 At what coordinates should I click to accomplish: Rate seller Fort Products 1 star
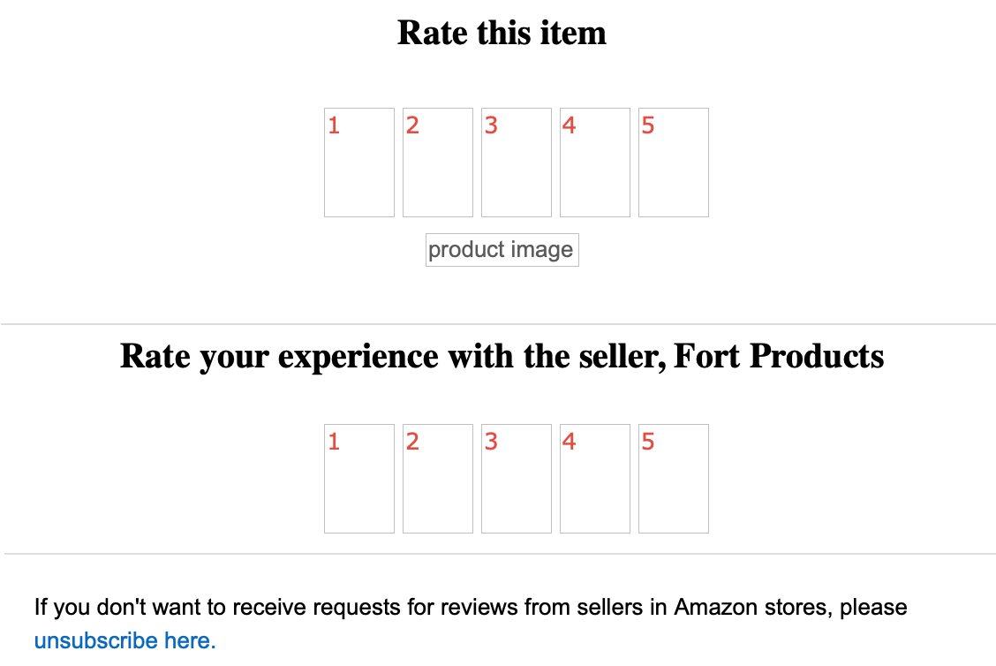(358, 479)
